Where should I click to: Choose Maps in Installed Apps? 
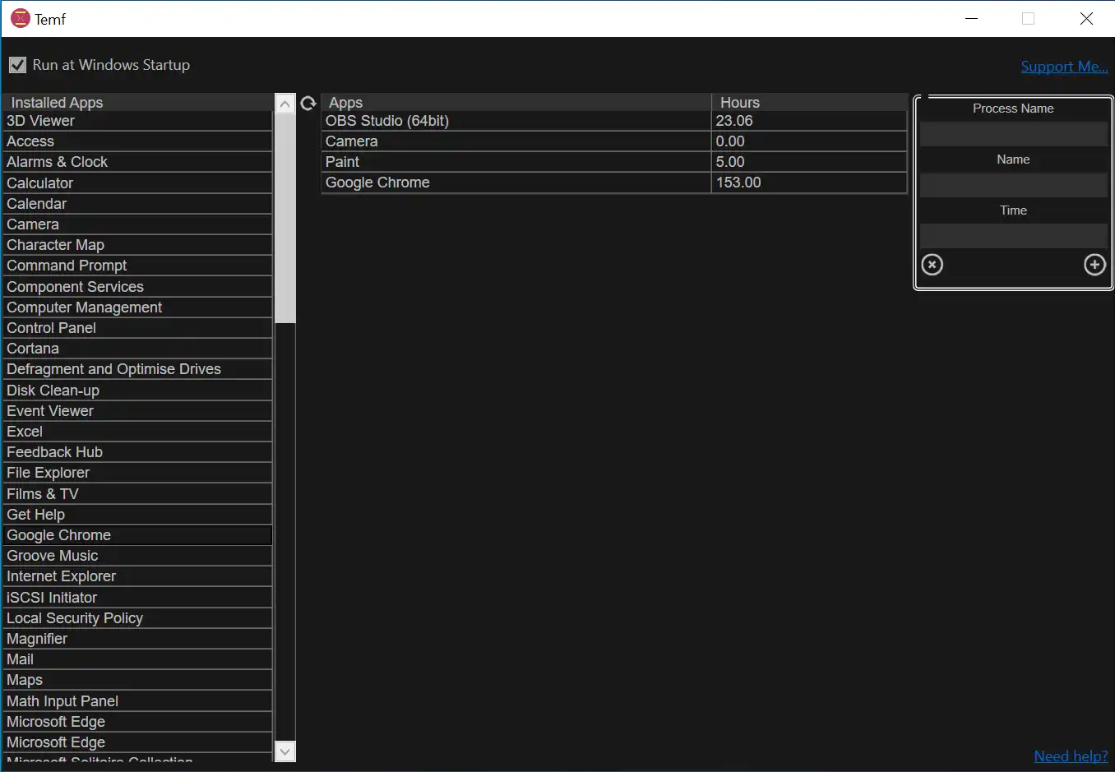tap(137, 680)
